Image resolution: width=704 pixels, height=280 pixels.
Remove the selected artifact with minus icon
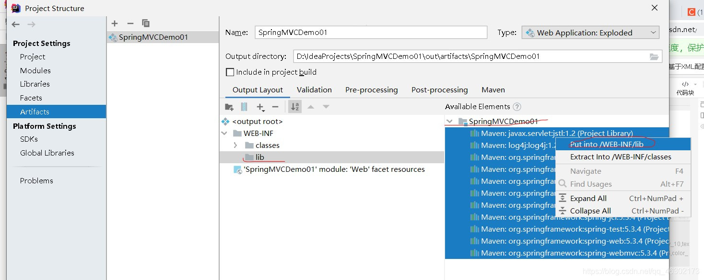130,23
